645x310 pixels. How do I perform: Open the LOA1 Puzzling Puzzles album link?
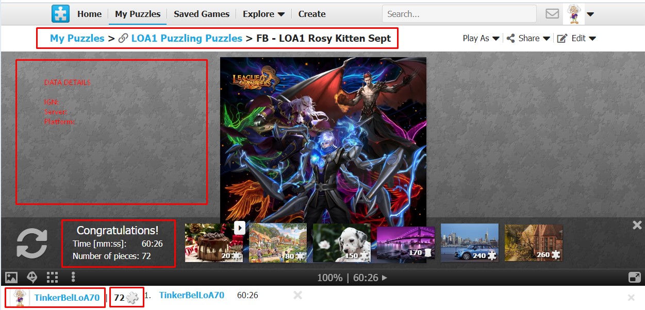pos(187,38)
